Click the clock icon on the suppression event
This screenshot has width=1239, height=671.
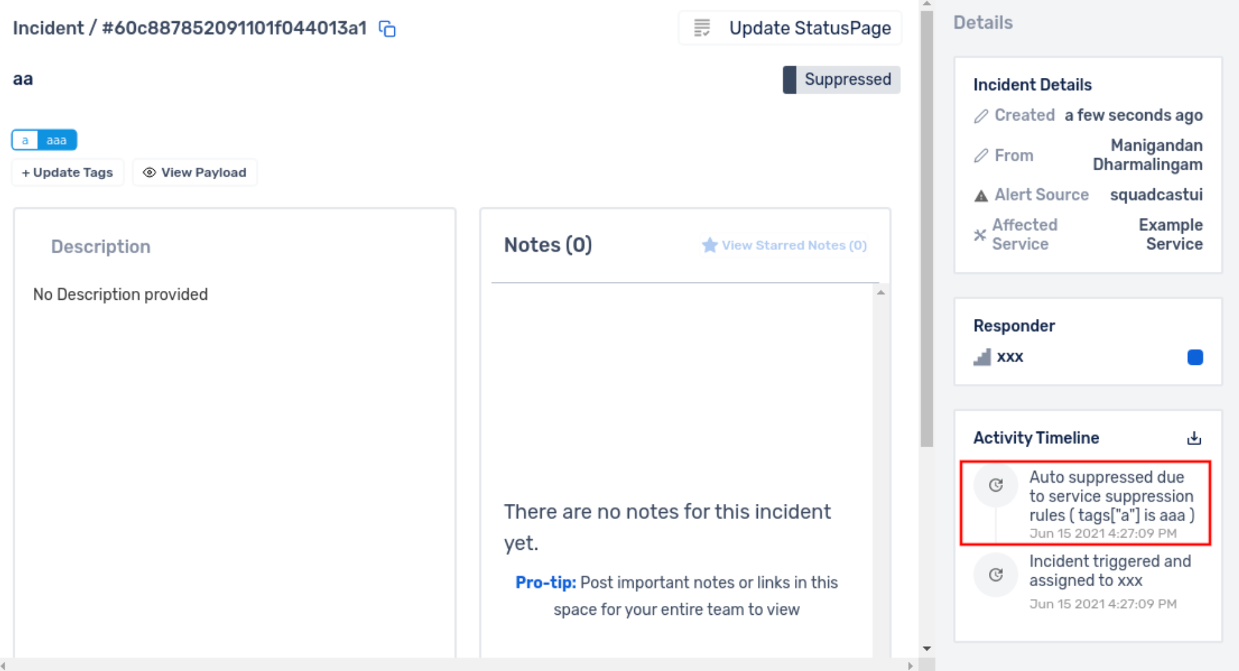click(995, 485)
